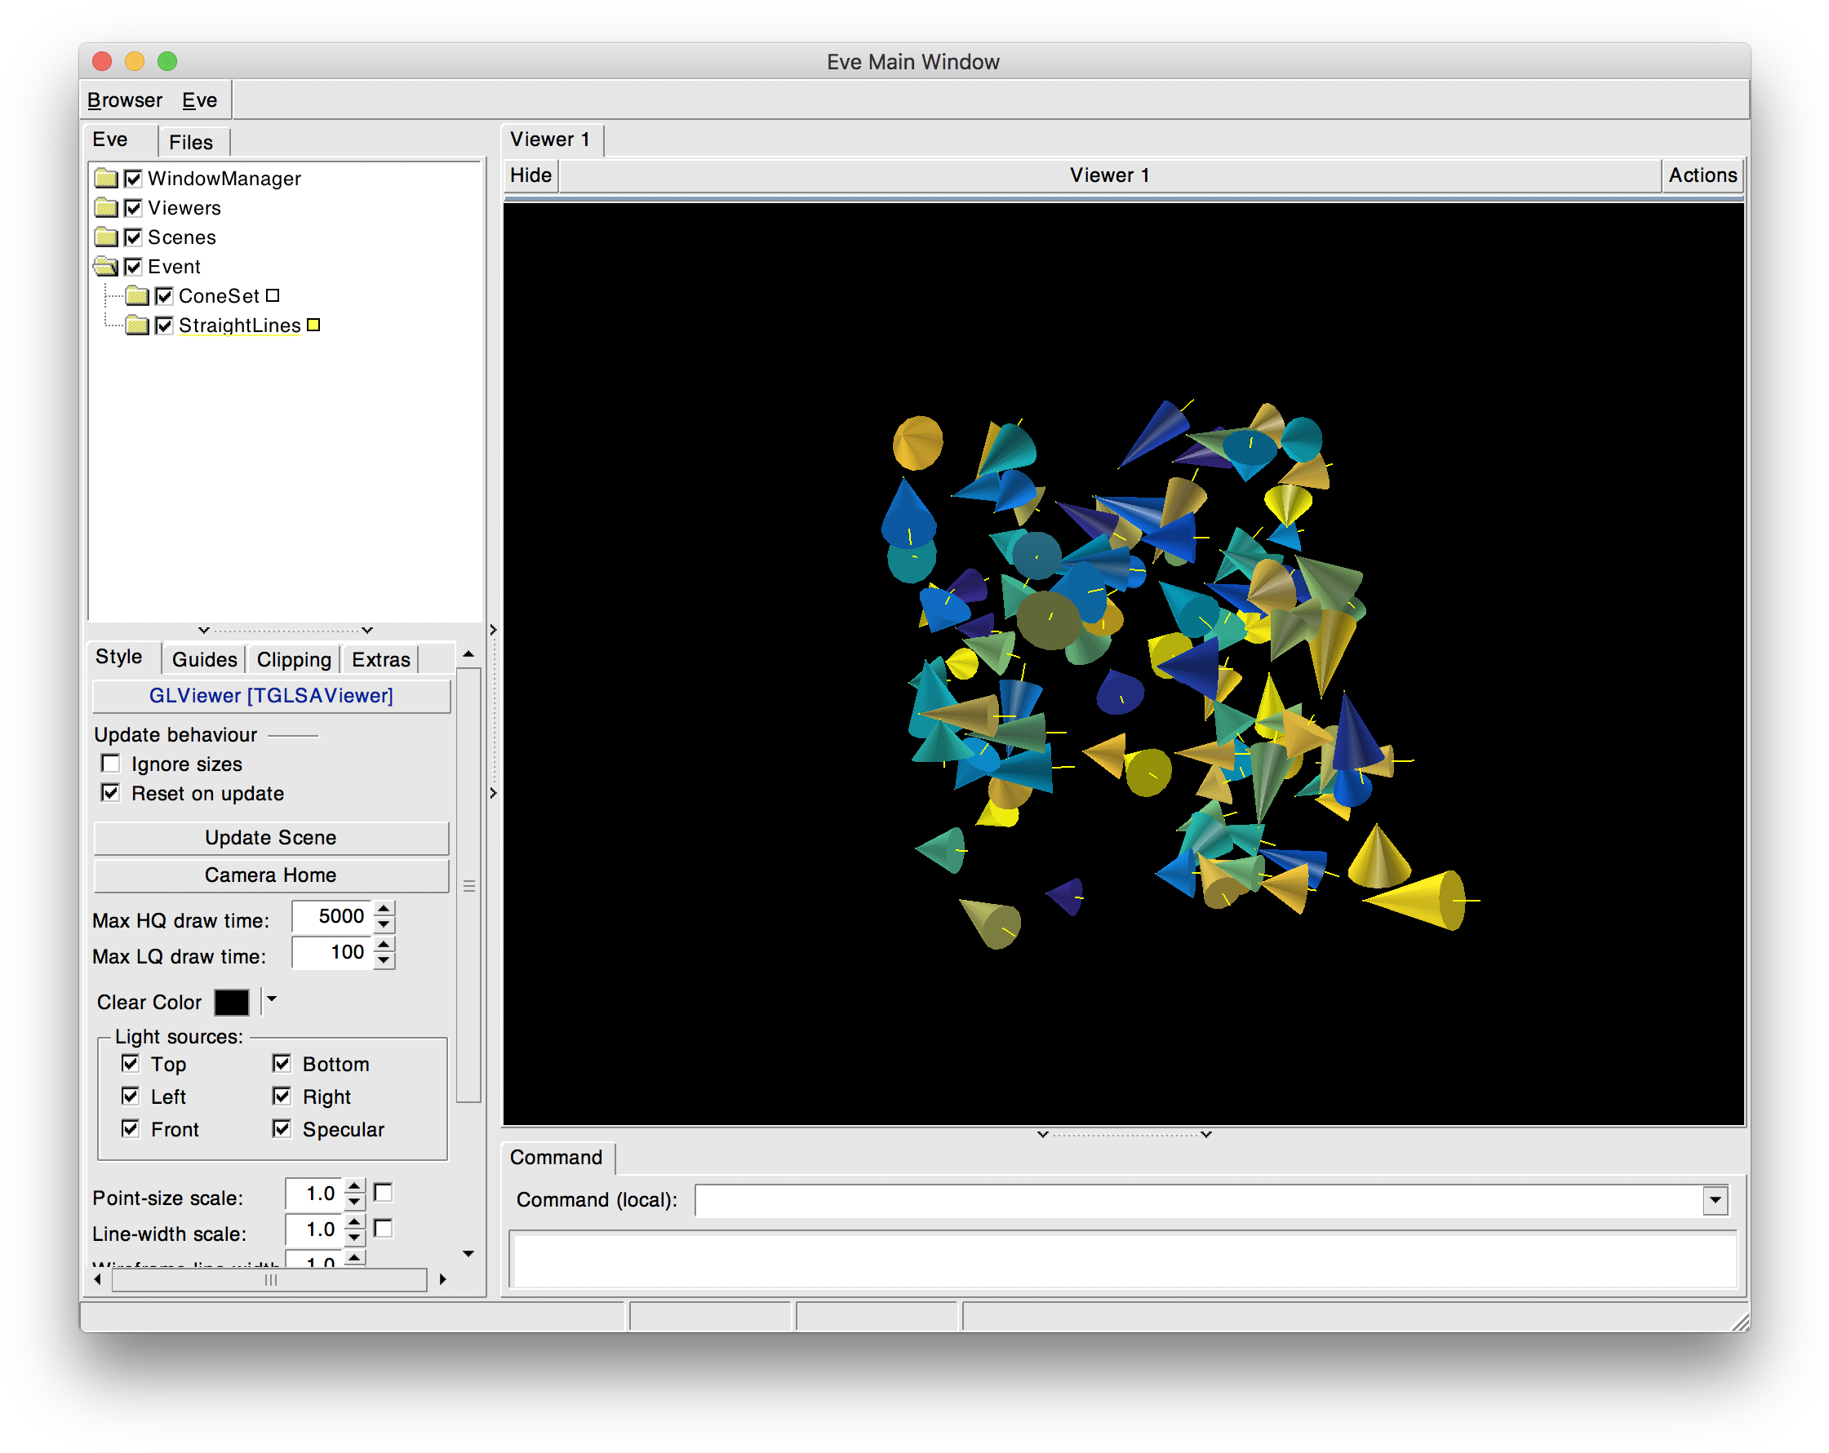
Task: Click the ConeSet folder icon
Action: [136, 296]
